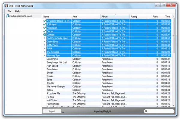Select the song Sparks
The image size is (180, 119).
point(50,76)
